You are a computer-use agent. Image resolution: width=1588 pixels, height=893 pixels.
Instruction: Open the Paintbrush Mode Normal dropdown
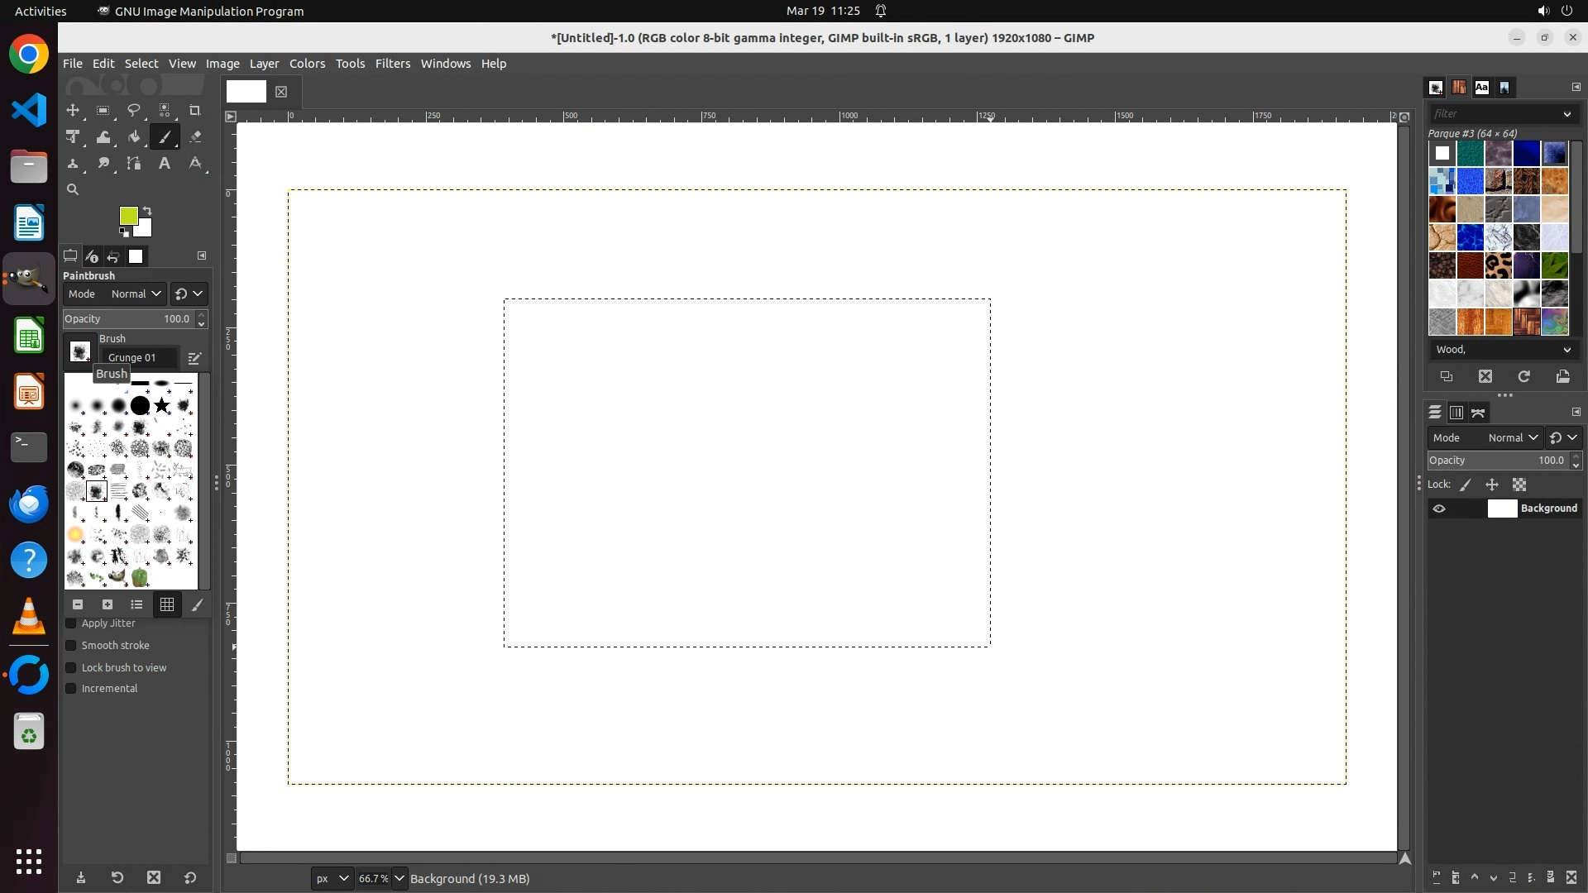[x=136, y=294]
